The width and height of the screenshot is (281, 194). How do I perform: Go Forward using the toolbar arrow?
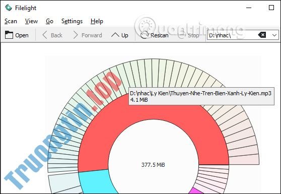(88, 35)
